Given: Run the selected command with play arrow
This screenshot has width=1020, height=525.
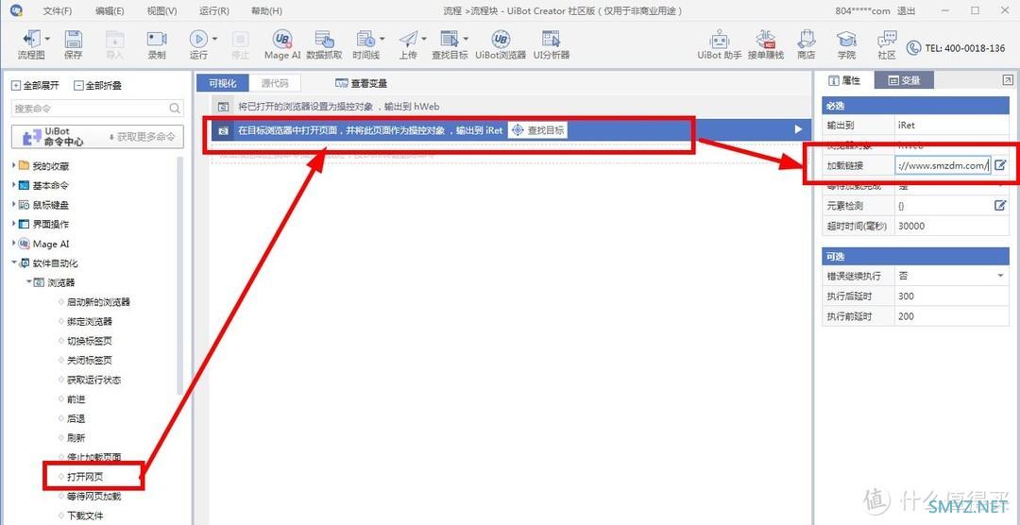Looking at the screenshot, I should 798,129.
